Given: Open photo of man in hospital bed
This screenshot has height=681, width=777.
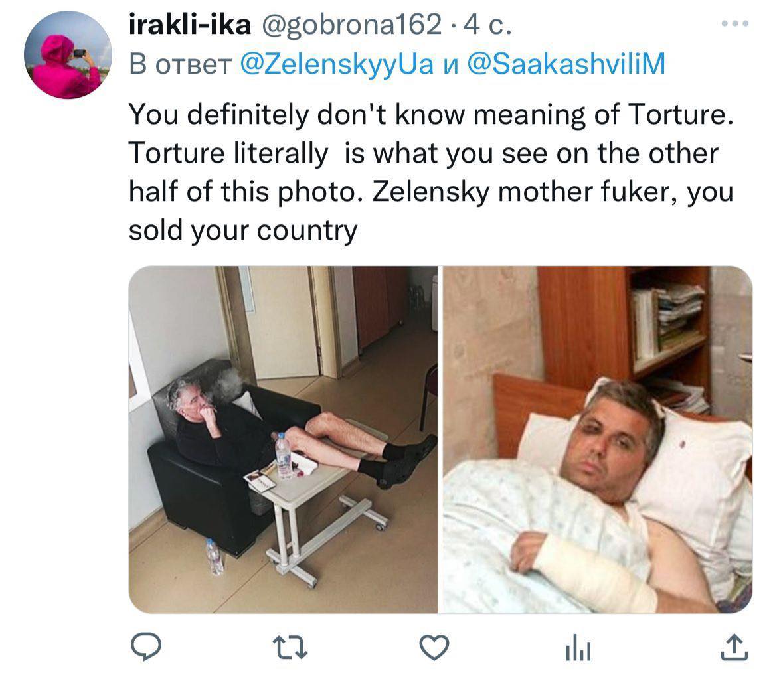Looking at the screenshot, I should point(598,439).
